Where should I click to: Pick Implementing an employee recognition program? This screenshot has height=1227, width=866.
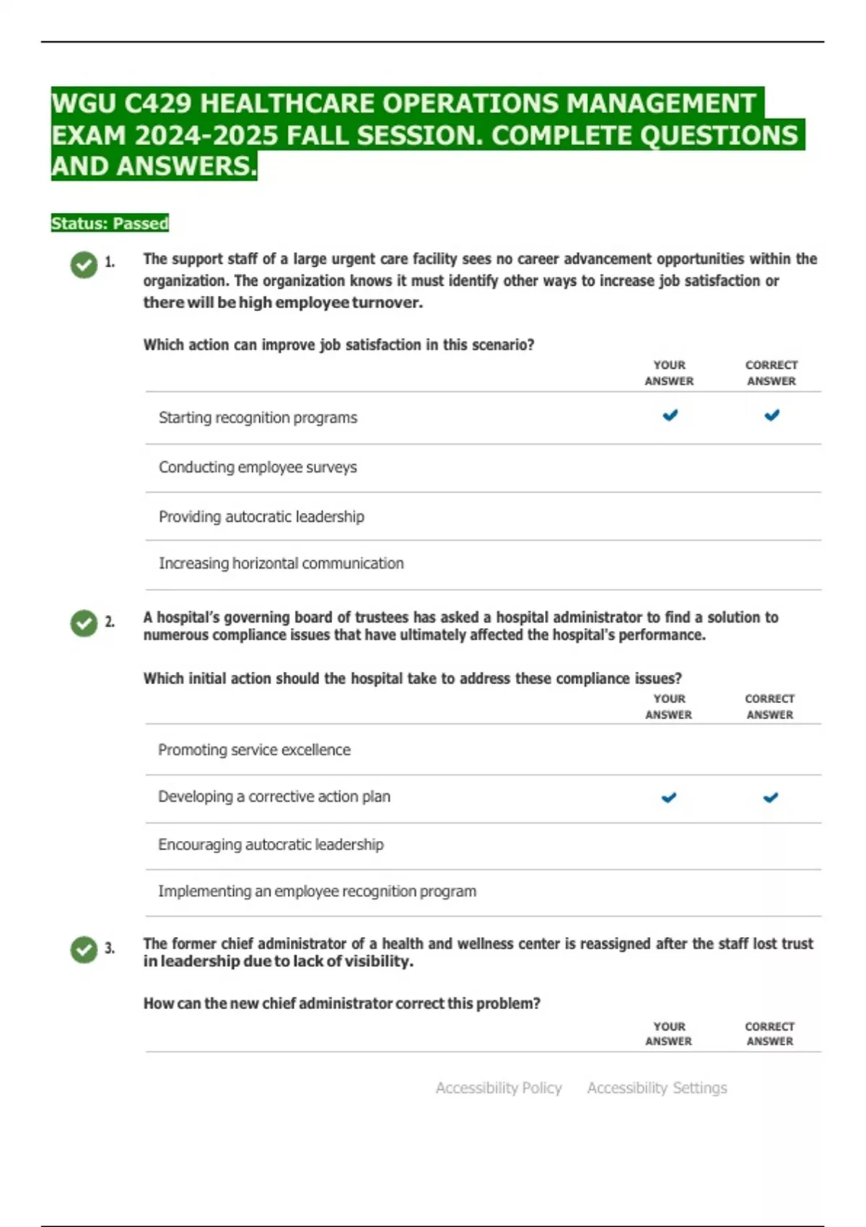click(x=483, y=892)
